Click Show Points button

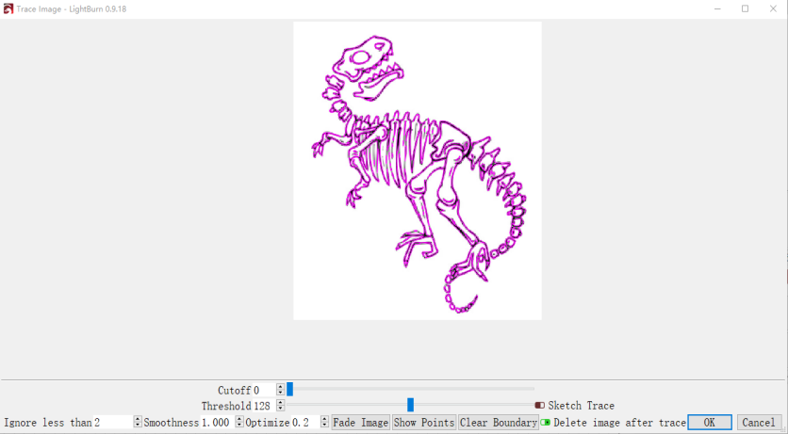(423, 423)
